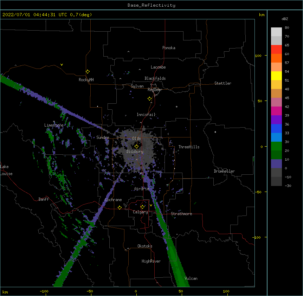The width and height of the screenshot is (303, 296).
Task: Click the Base_Reflectivity title text
Action: tap(151, 5)
